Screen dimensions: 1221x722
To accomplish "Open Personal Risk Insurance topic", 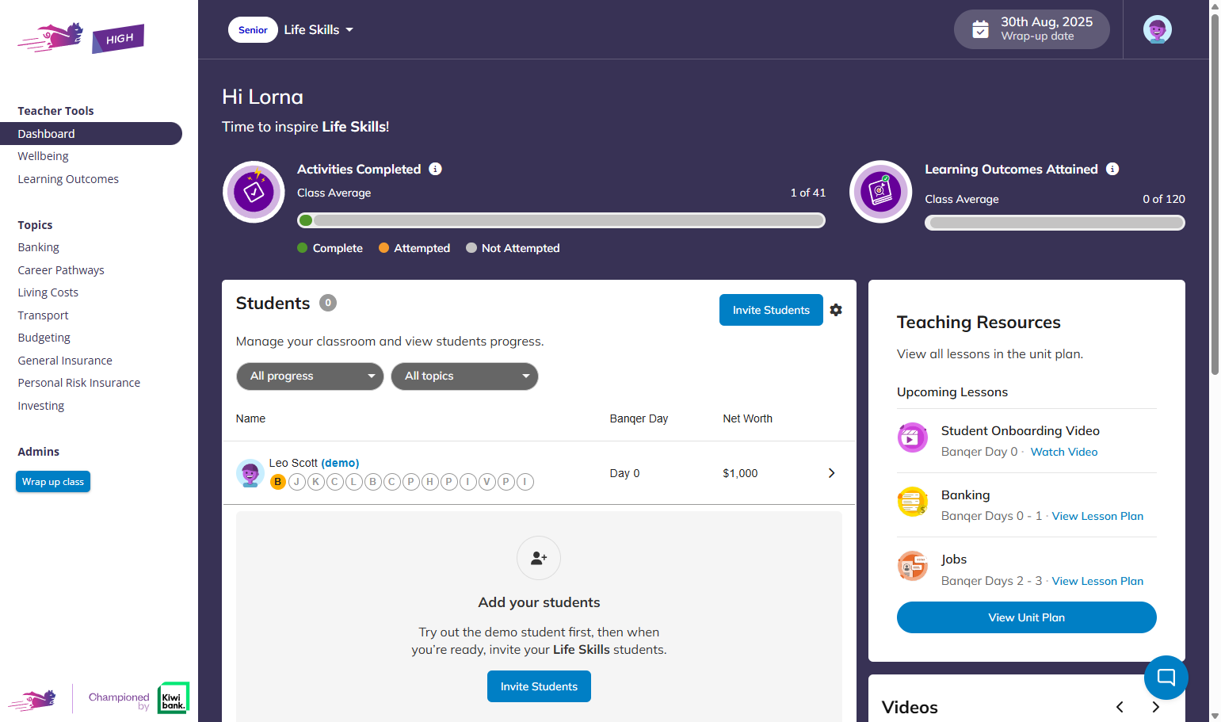I will (x=79, y=383).
